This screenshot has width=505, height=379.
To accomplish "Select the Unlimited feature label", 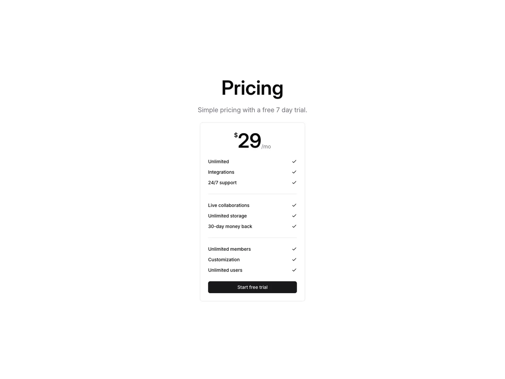I will pos(218,162).
